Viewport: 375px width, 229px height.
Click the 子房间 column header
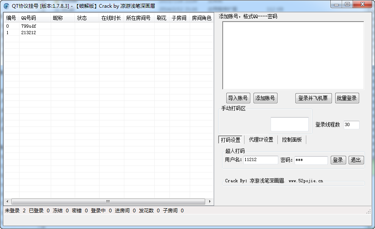[x=180, y=18]
